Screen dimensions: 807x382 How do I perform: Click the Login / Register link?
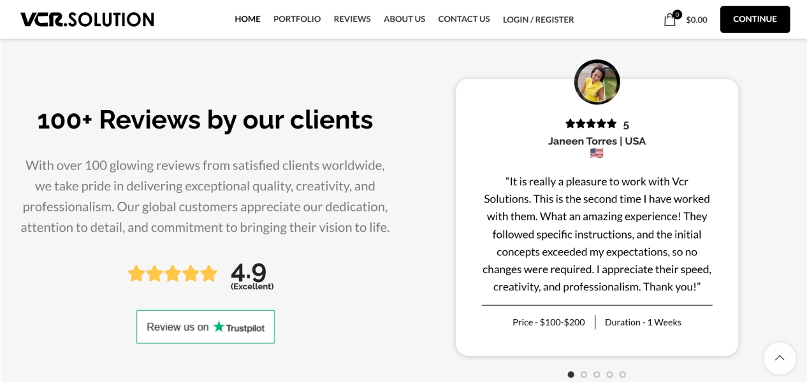[x=538, y=20]
